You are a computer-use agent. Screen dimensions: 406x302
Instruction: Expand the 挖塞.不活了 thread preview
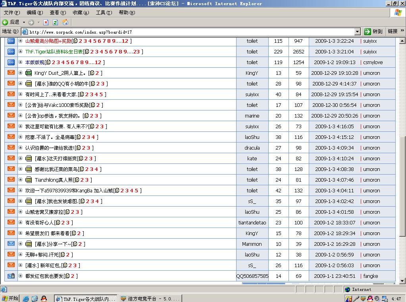tap(21, 137)
